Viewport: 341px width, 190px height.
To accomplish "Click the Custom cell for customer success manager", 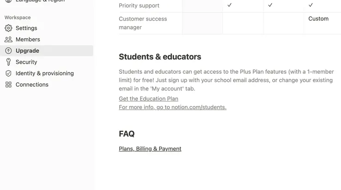I will (x=318, y=19).
